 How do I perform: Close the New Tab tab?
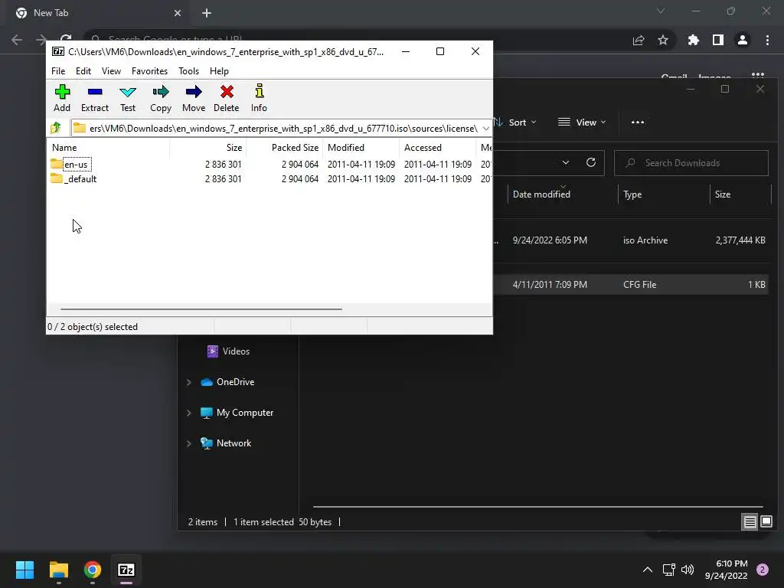click(x=178, y=13)
